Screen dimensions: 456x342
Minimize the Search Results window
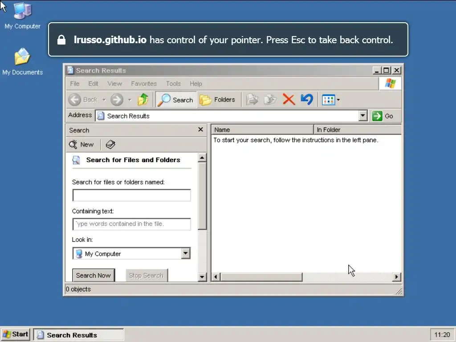pyautogui.click(x=377, y=70)
